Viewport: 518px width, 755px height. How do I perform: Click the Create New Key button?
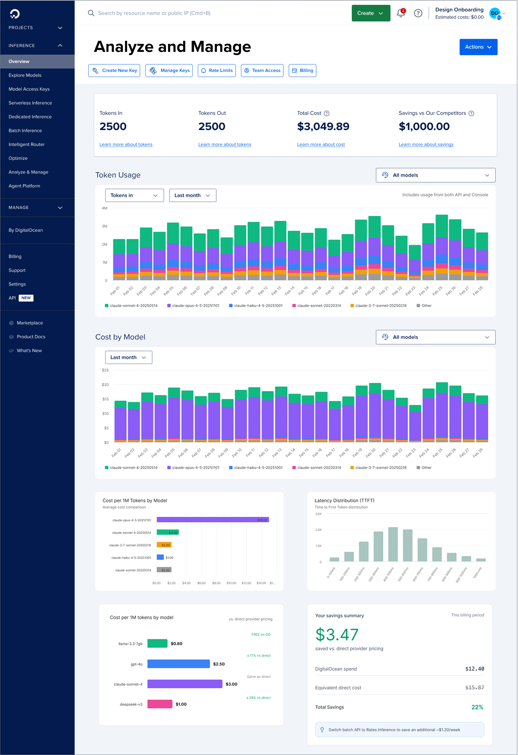(x=114, y=71)
